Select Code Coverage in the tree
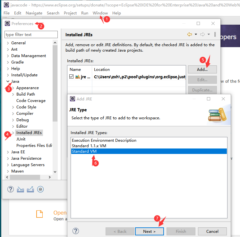The image size is (240, 237). (31, 101)
